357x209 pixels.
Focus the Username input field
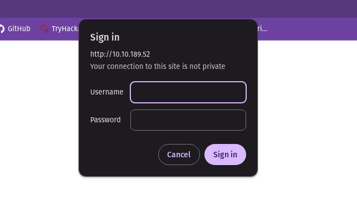pos(188,92)
